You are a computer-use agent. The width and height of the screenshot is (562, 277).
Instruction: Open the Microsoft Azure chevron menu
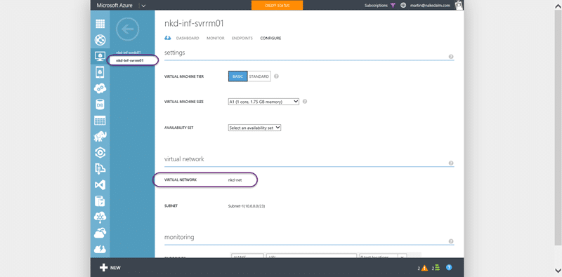click(143, 6)
